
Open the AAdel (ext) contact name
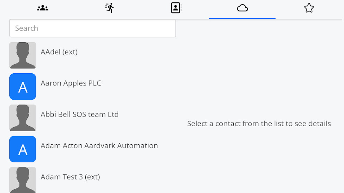tap(59, 52)
